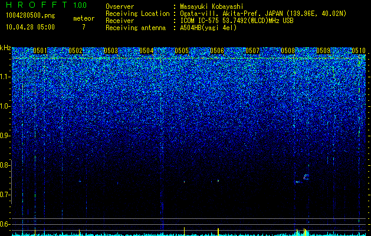Screen dimensions: 371x236
Task: Click the date stamp 10.04.28 05:00
Action: [30, 27]
